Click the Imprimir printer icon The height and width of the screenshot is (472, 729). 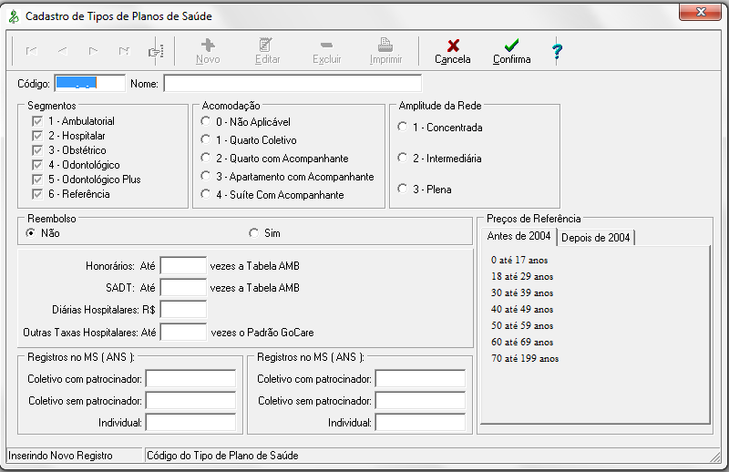coord(385,46)
